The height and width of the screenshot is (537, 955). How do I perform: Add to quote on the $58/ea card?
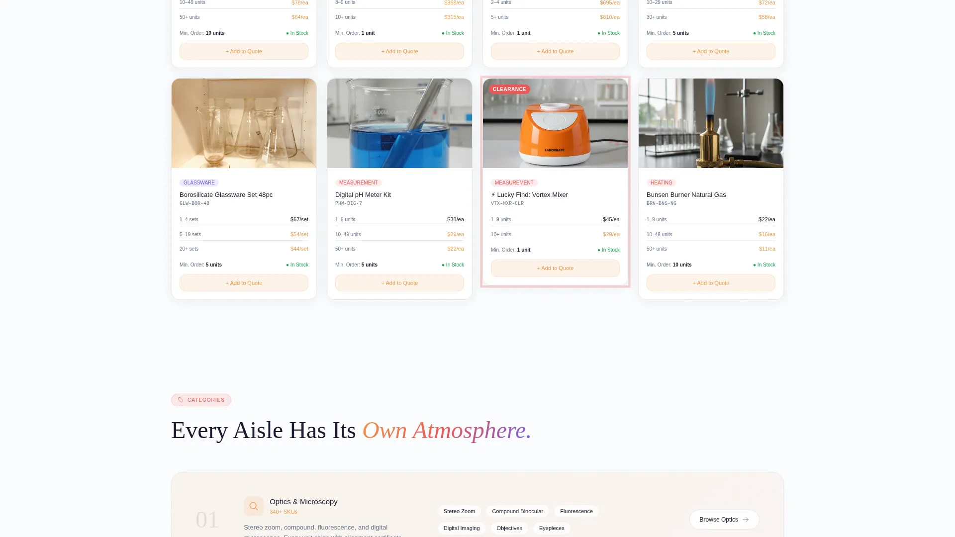711,51
